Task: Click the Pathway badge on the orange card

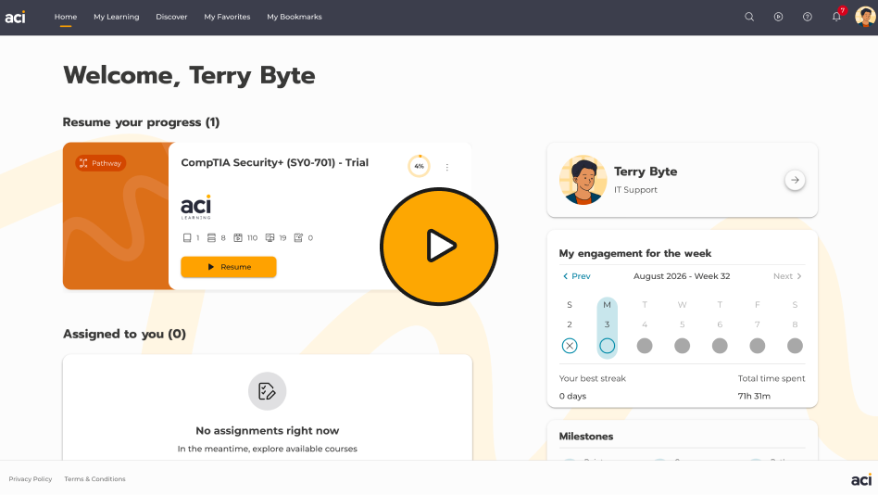Action: click(101, 163)
